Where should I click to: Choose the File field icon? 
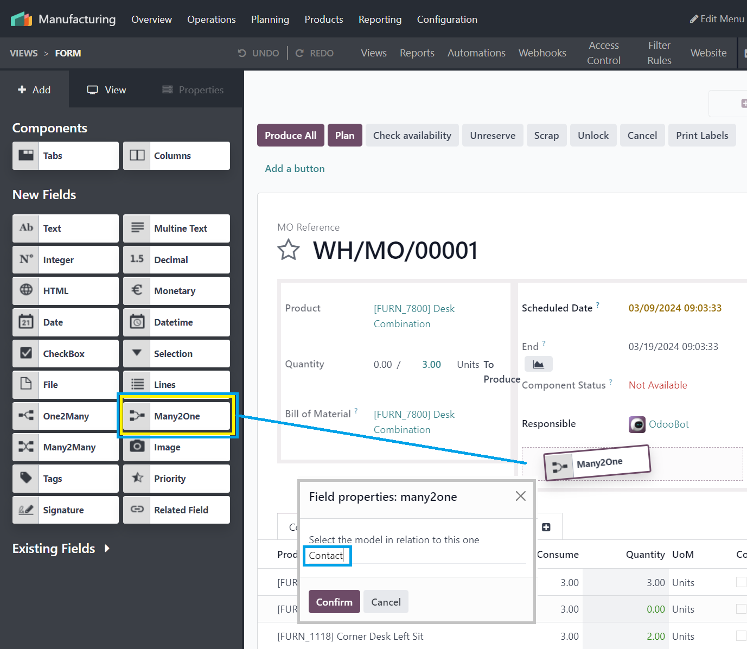(26, 384)
